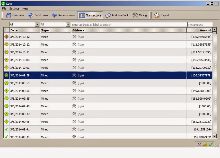
Task: Click status clock icon of selected 136.39567979 row
Action: (x=6, y=75)
